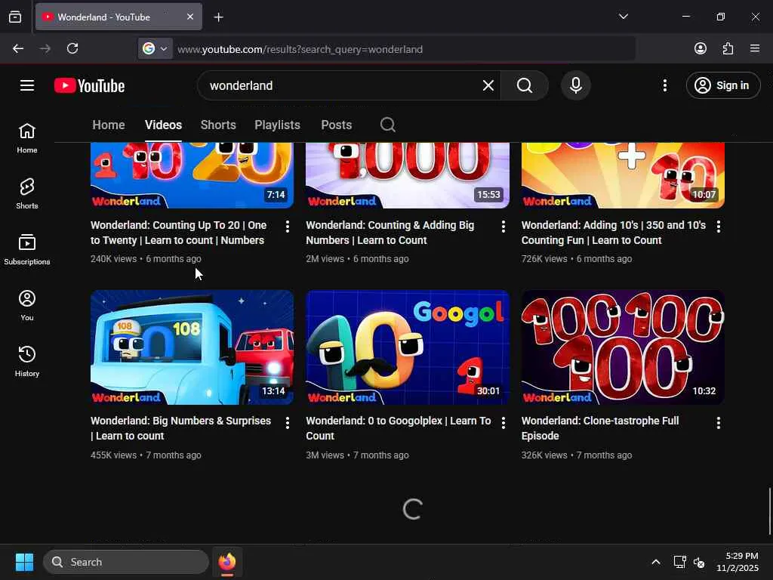Open the YouTube hamburger guide menu

point(27,85)
